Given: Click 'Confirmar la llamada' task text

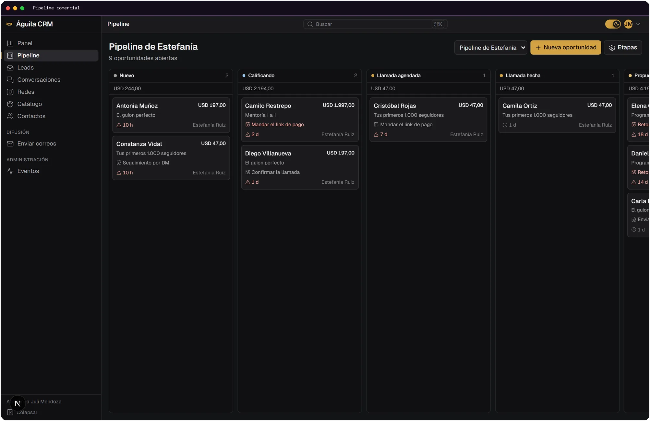Looking at the screenshot, I should 275,172.
